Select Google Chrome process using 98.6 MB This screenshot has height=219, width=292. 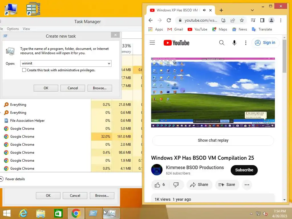[71, 153]
